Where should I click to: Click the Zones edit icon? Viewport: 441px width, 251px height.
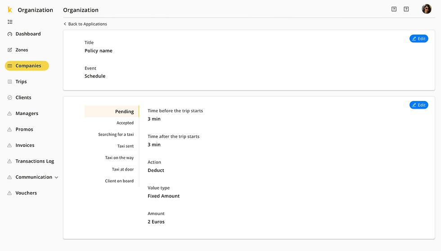[10, 50]
